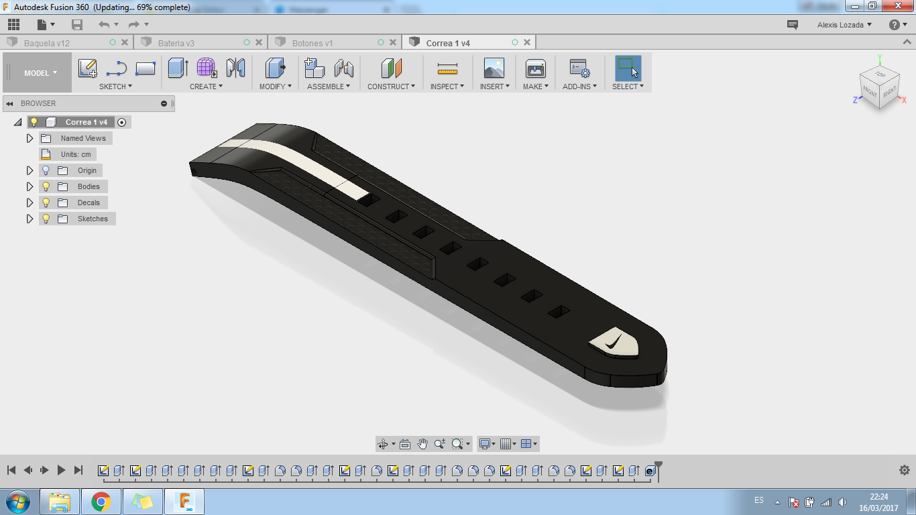Screen dimensions: 916x515
Task: Open the File menu dropdown
Action: point(46,25)
